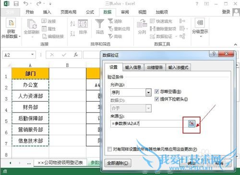
Task: Switch to the IME Mode (输入法模式) tab
Action: tap(178, 68)
